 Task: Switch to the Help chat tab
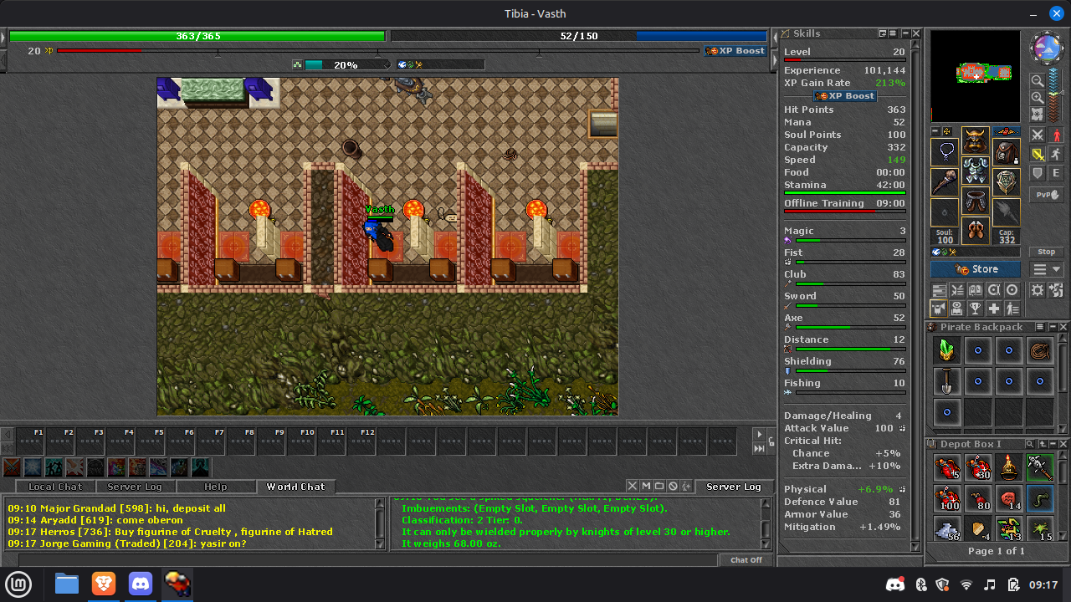pyautogui.click(x=215, y=487)
